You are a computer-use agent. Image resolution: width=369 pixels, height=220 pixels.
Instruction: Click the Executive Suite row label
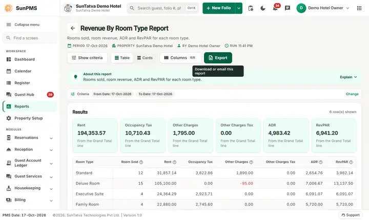(x=90, y=194)
